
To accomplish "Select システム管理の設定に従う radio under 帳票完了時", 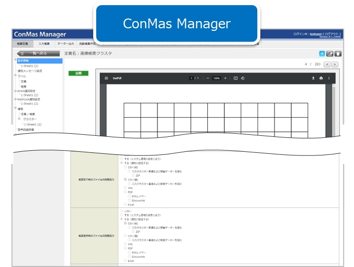I will pos(121,159).
